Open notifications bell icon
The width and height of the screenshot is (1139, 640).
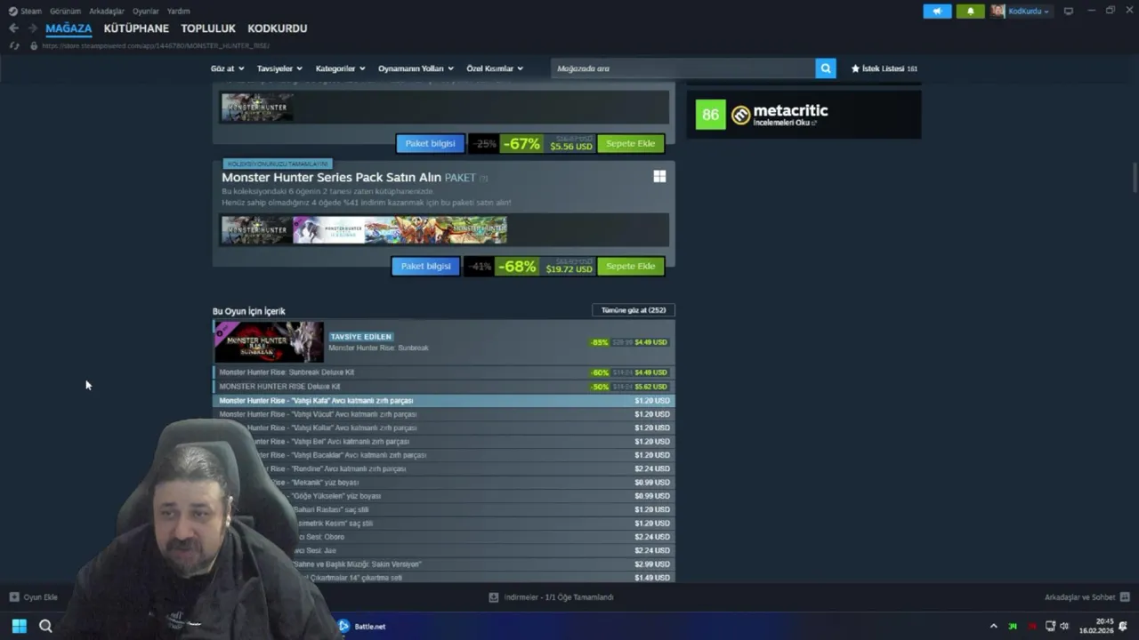coord(970,11)
